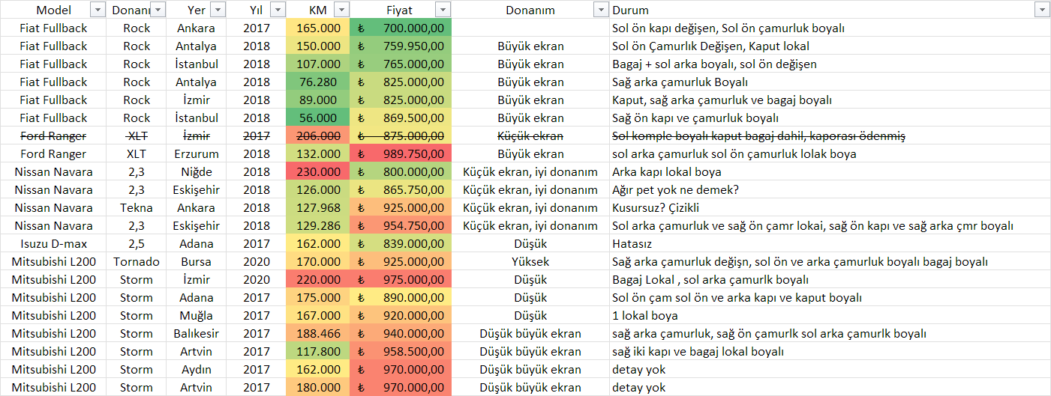Screen dimensions: 1051x396
Task: Select the price cell 975.000,00
Action: click(x=401, y=279)
